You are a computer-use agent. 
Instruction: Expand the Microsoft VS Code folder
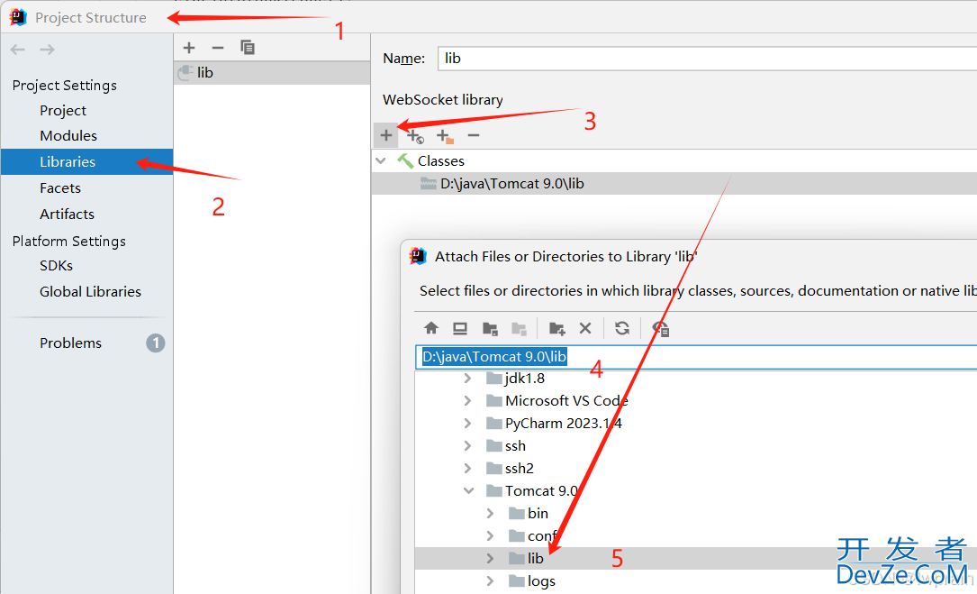coord(467,400)
